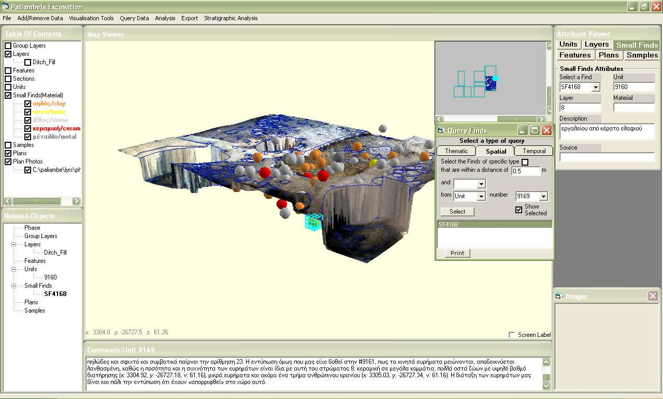The image size is (663, 399).
Task: Click the Select button in Query Finds
Action: coord(457,211)
